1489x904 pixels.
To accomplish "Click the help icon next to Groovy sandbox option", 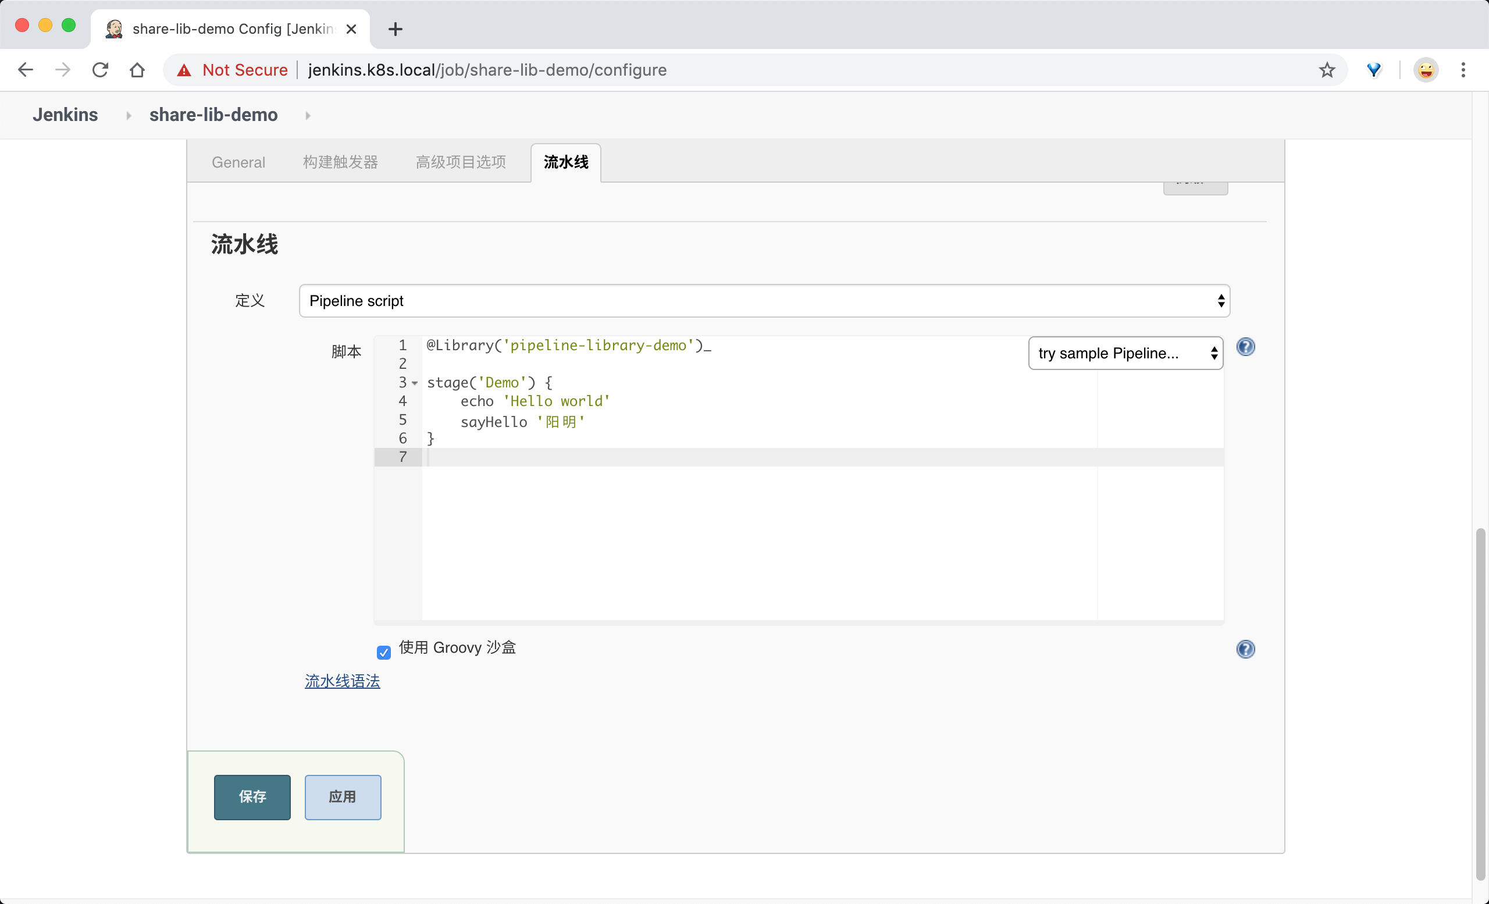I will (x=1246, y=650).
